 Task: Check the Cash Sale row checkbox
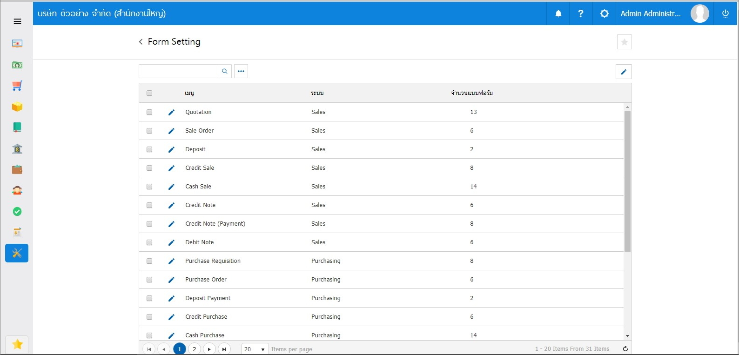click(x=149, y=187)
